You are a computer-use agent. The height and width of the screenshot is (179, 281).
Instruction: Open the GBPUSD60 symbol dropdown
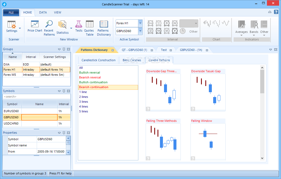[x=140, y=31]
